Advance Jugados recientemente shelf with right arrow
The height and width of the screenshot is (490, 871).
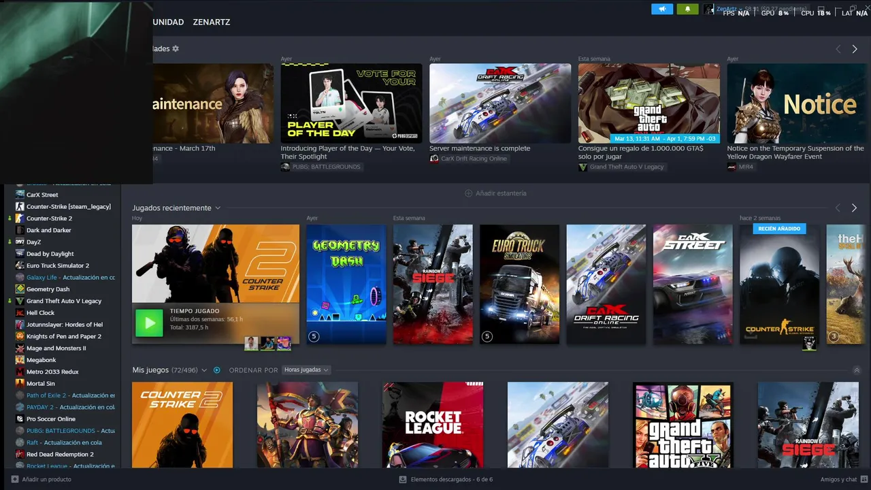pos(855,208)
